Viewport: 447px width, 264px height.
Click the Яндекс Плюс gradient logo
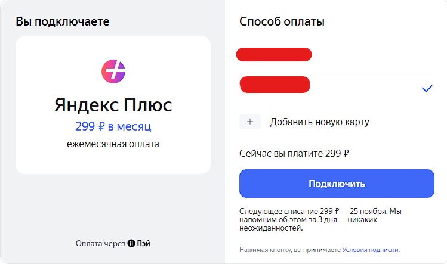click(x=113, y=70)
